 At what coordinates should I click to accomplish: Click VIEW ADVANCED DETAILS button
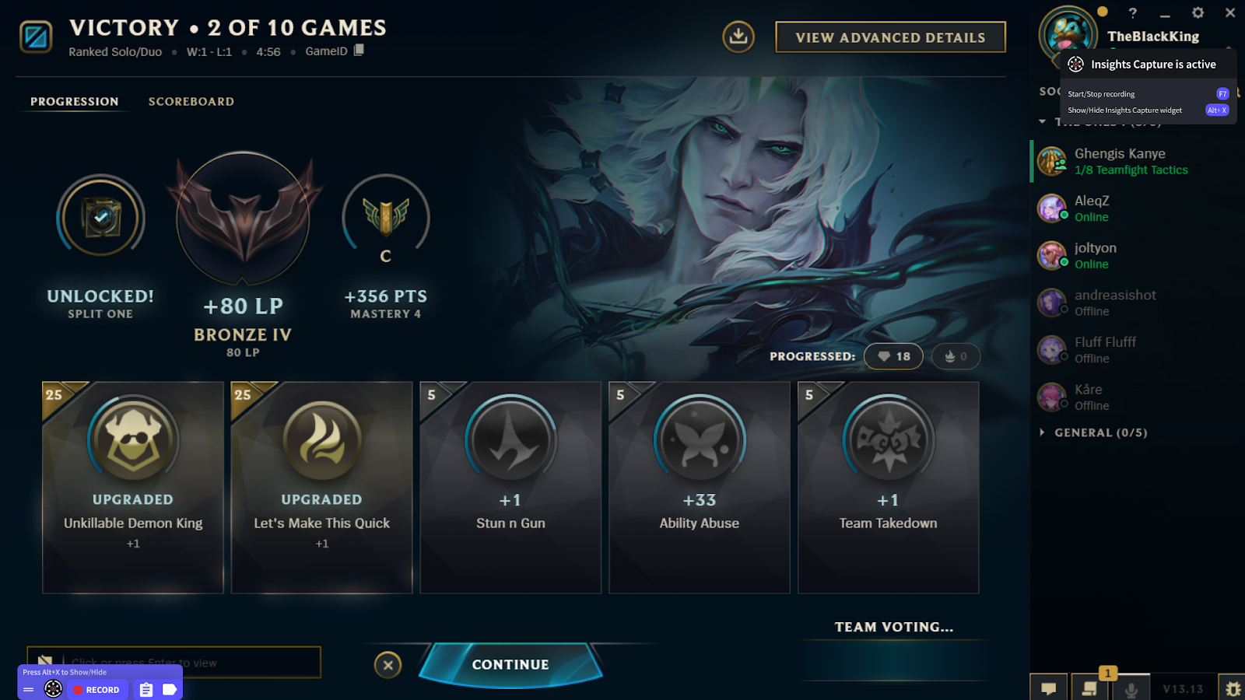(x=890, y=37)
